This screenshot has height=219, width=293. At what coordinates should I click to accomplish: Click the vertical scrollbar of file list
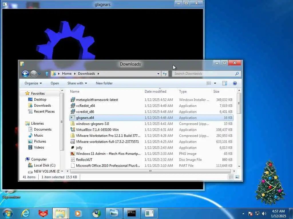[x=239, y=103]
